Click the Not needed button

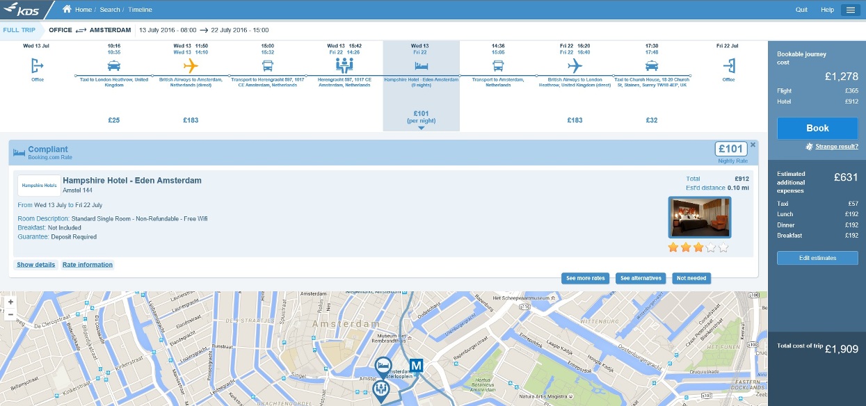[x=691, y=278]
